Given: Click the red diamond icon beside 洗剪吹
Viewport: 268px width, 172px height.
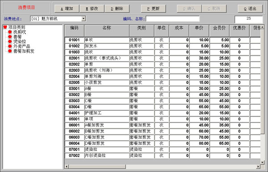Looking at the screenshot, I should coord(10,32).
